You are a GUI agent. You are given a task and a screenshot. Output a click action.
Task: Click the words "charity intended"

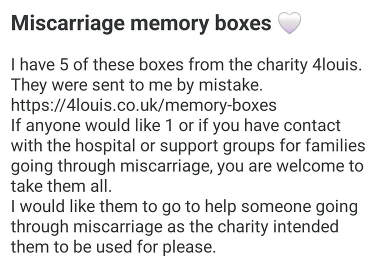[x=278, y=227]
